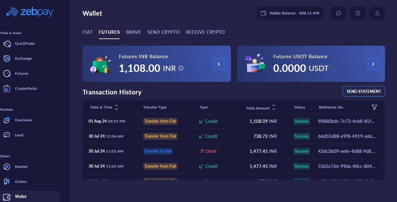Open portfolio Overview in the sidebar

tap(18, 120)
